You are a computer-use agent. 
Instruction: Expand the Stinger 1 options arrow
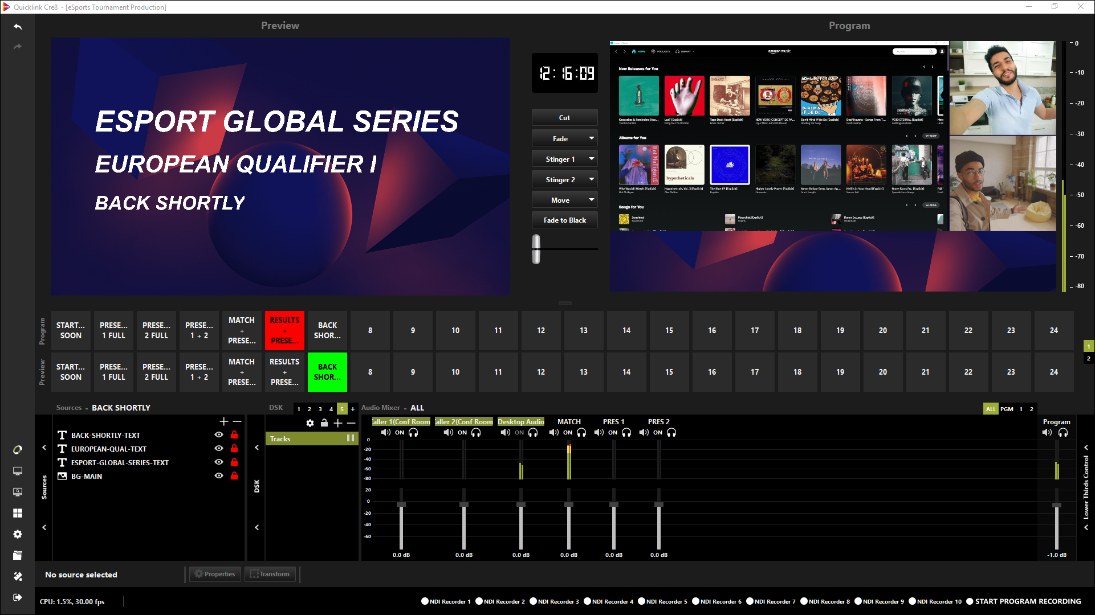[591, 159]
